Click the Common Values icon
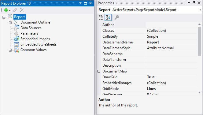Viewport: 203px width, 115px height. pyautogui.click(x=17, y=50)
